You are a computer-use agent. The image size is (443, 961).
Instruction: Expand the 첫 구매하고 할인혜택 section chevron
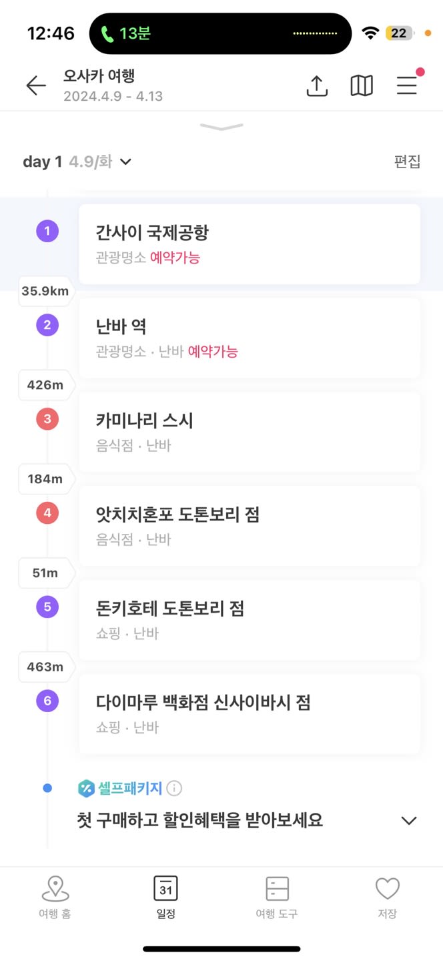[x=409, y=821]
